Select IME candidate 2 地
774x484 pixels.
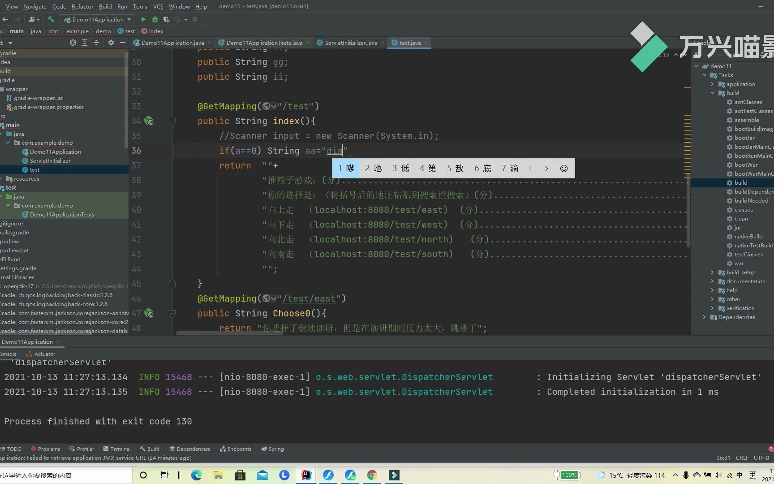tap(373, 169)
